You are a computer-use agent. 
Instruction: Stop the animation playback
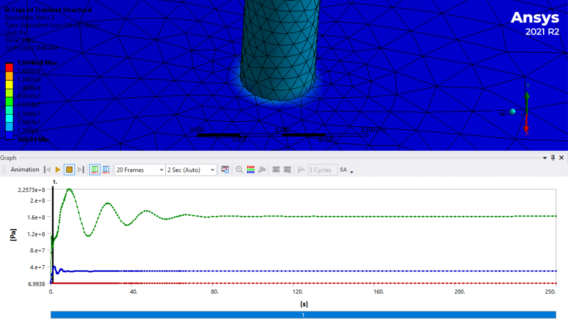pos(69,170)
